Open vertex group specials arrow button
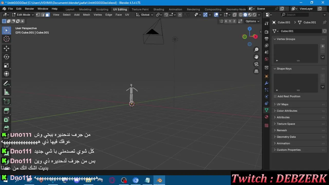Viewport: 329px width, 185px height. point(323,57)
